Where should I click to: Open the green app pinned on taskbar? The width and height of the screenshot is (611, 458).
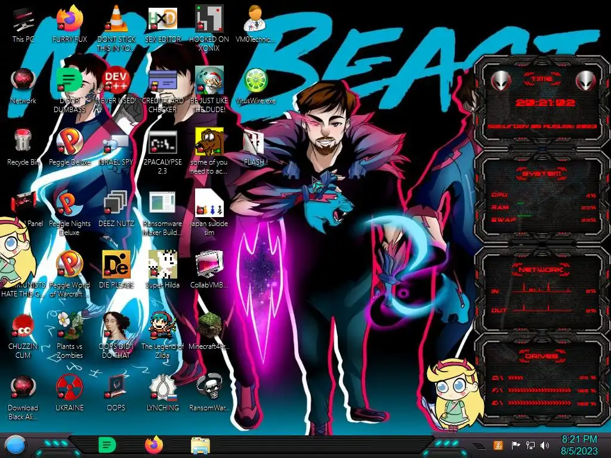click(x=107, y=445)
